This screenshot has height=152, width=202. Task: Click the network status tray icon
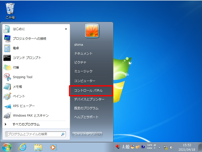tap(166, 147)
